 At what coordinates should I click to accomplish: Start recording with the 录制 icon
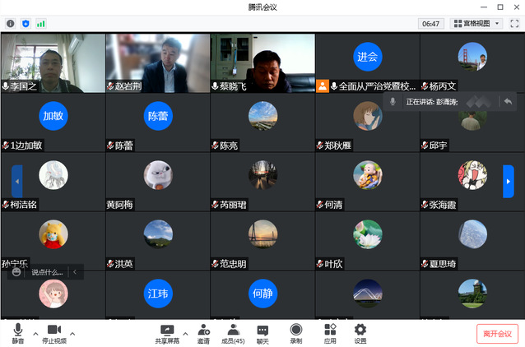[296, 332]
